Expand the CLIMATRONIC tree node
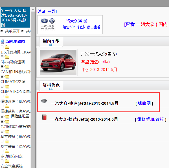 (x=2, y=86)
